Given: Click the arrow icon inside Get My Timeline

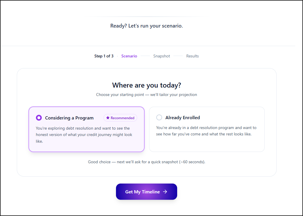Looking at the screenshot, I should pyautogui.click(x=165, y=192).
